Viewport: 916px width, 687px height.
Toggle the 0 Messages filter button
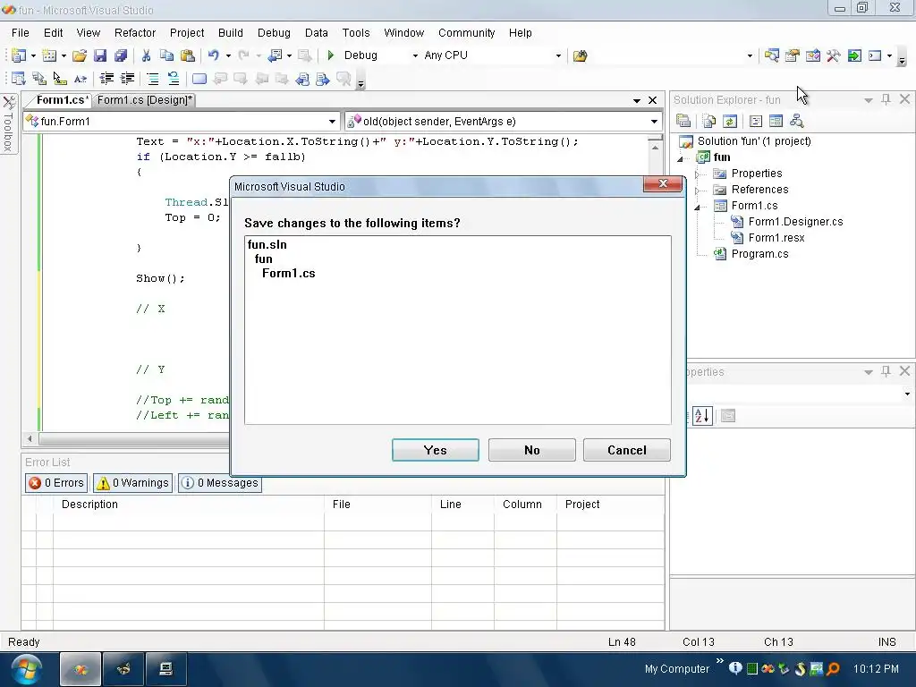(220, 483)
